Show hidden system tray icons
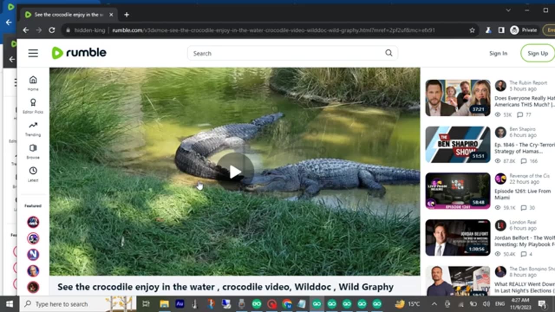The width and height of the screenshot is (555, 312). (434, 304)
